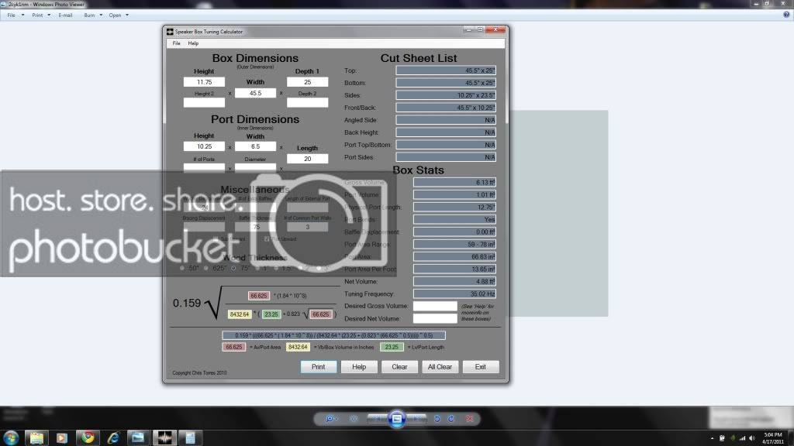This screenshot has width=794, height=446.
Task: Open the volume speaker tray icon
Action: [x=751, y=438]
